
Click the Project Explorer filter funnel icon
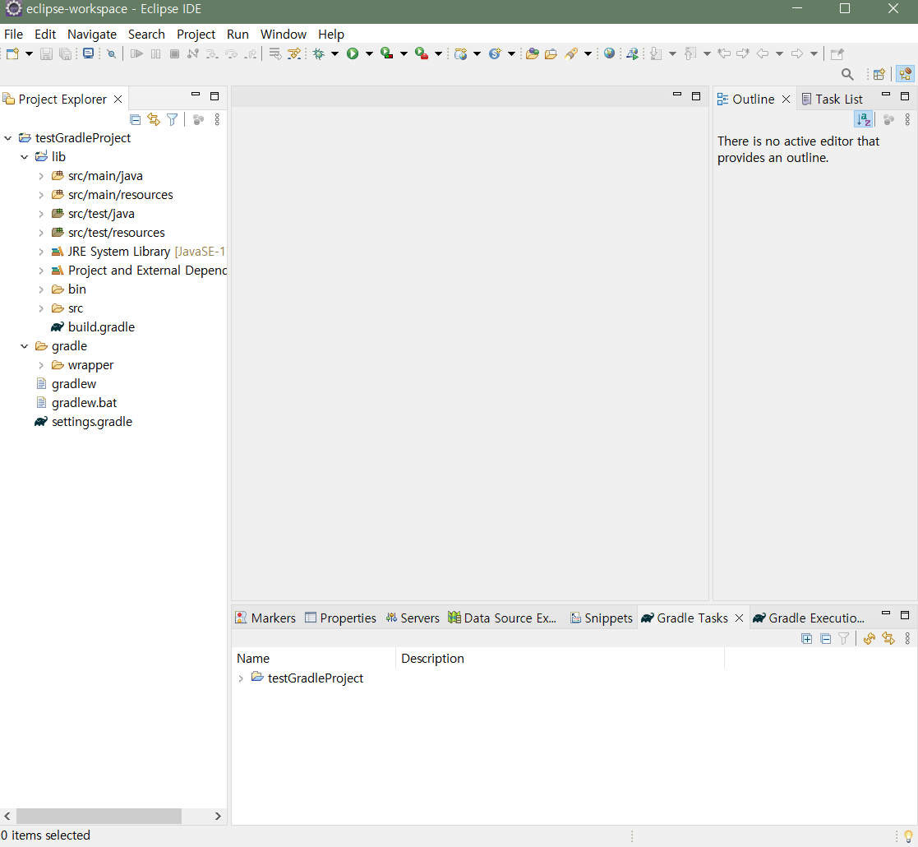pos(172,119)
